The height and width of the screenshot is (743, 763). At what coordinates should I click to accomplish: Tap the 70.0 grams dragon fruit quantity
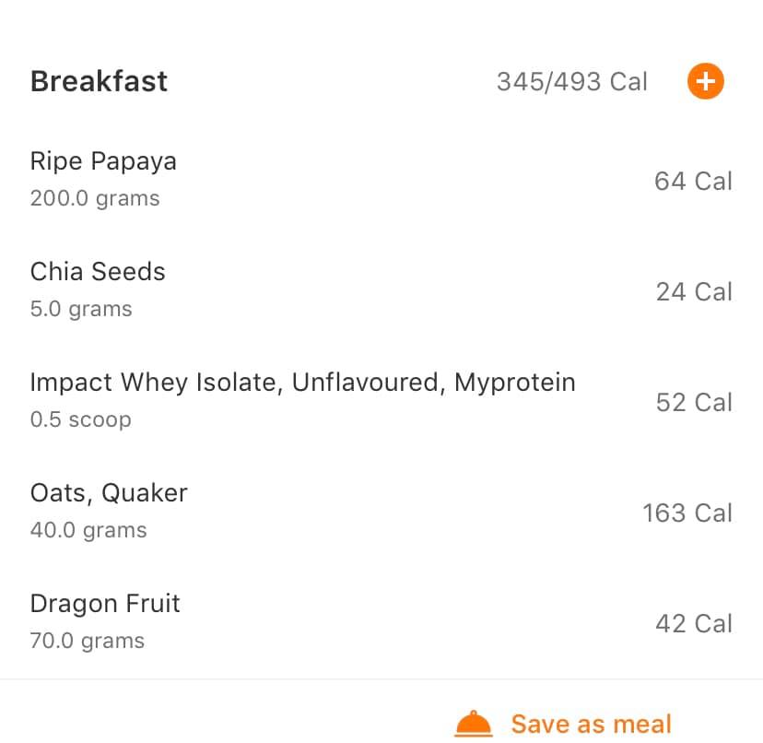tap(88, 641)
